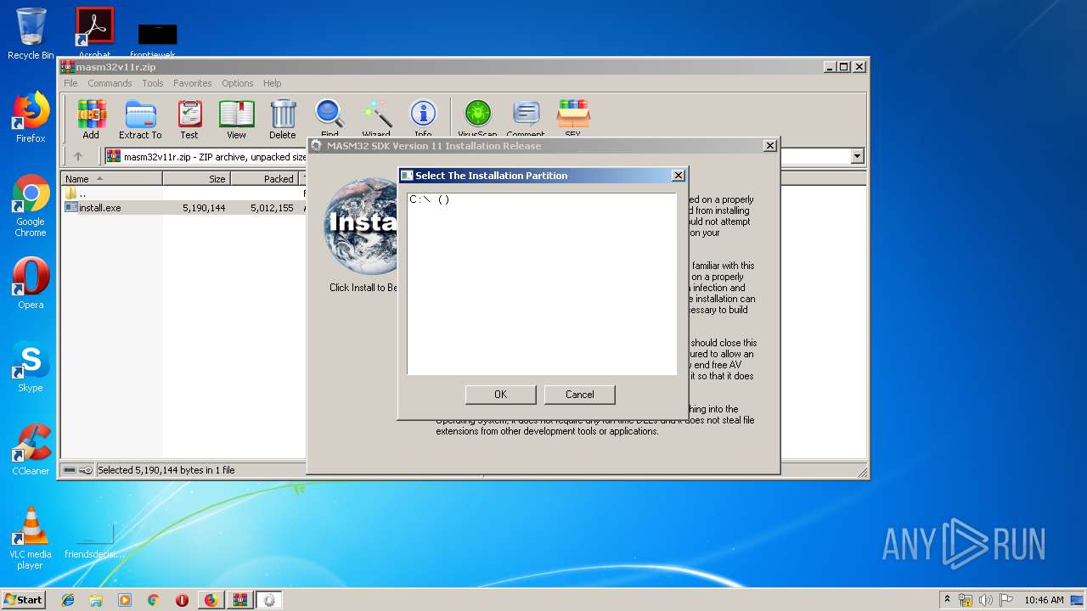Click the network tray icon
The image size is (1087, 611).
966,600
